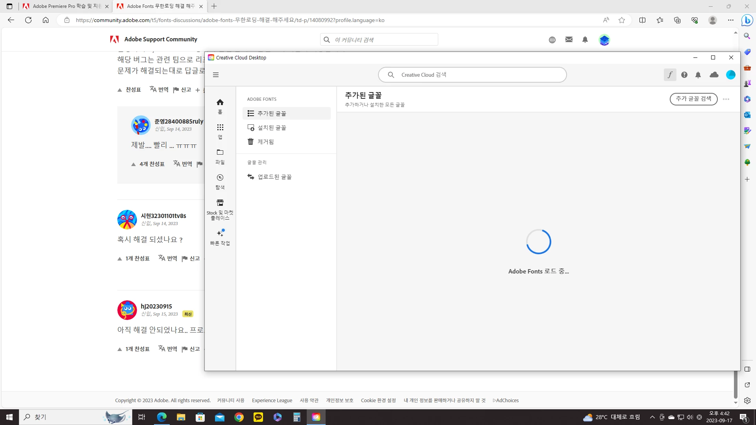
Task: Click the Experience League footer link
Action: (x=272, y=401)
